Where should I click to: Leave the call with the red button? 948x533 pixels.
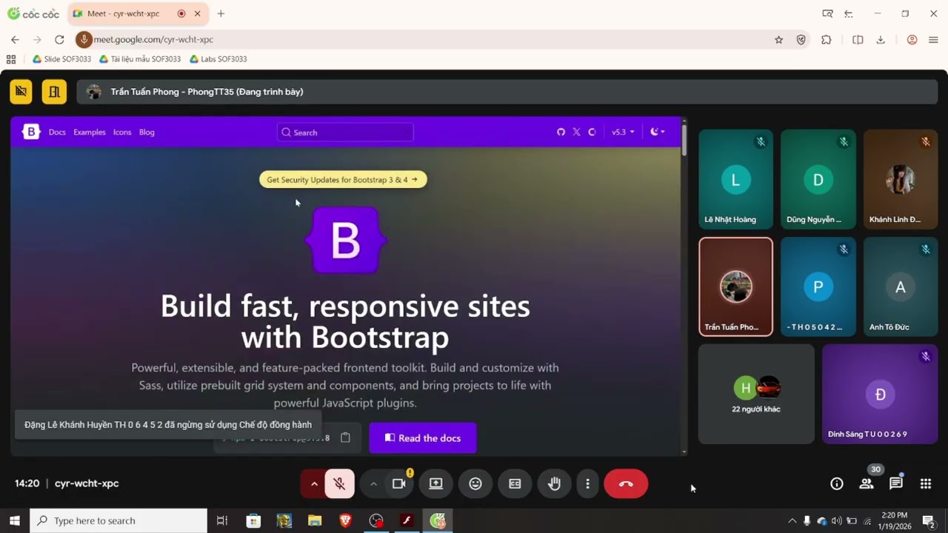click(x=626, y=483)
